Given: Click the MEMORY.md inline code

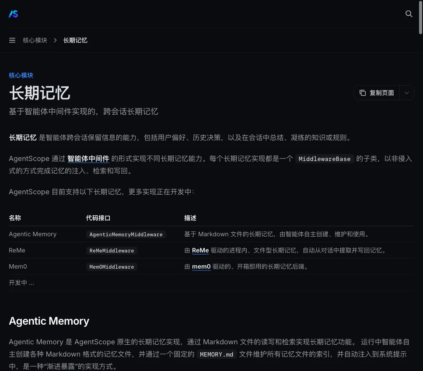Looking at the screenshot, I should 217,354.
